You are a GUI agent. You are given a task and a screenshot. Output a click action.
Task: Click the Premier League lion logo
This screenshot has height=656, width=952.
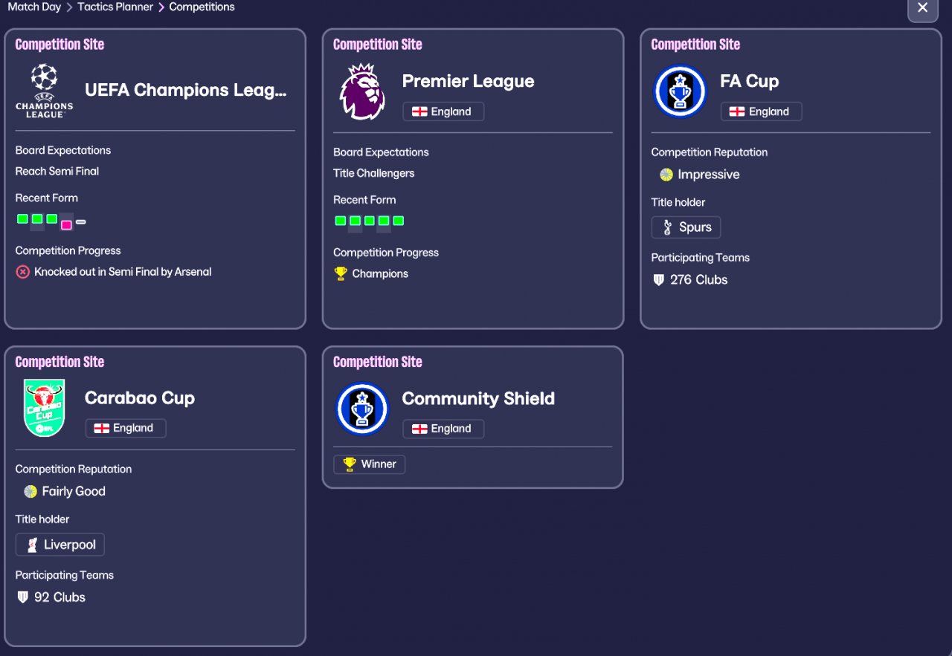pyautogui.click(x=361, y=92)
